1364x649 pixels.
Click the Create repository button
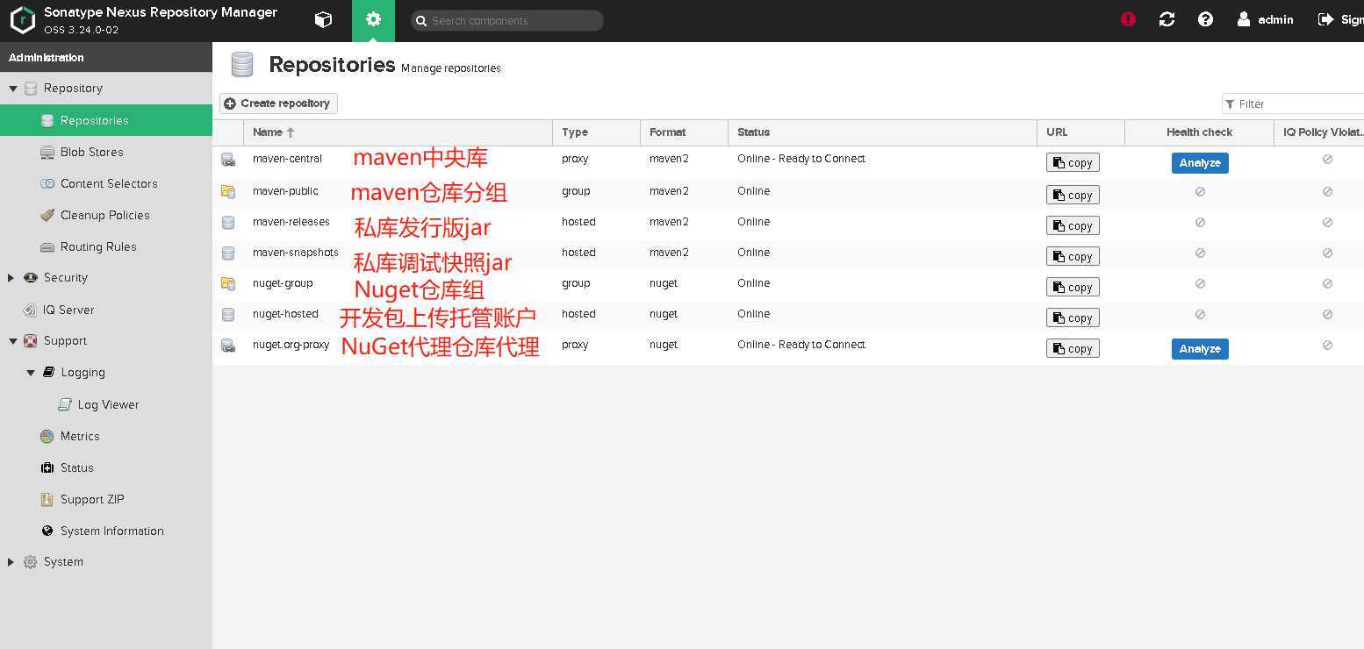278,103
